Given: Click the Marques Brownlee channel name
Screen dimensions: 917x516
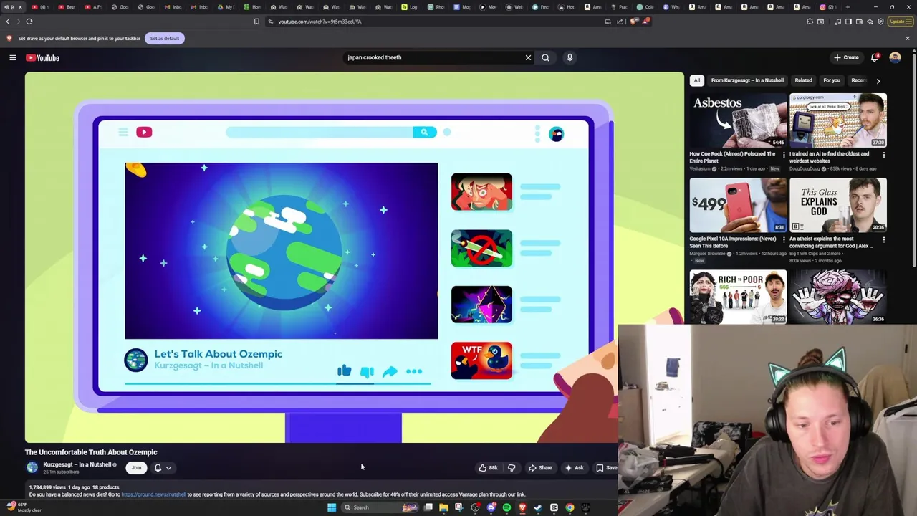Looking at the screenshot, I should (x=708, y=253).
